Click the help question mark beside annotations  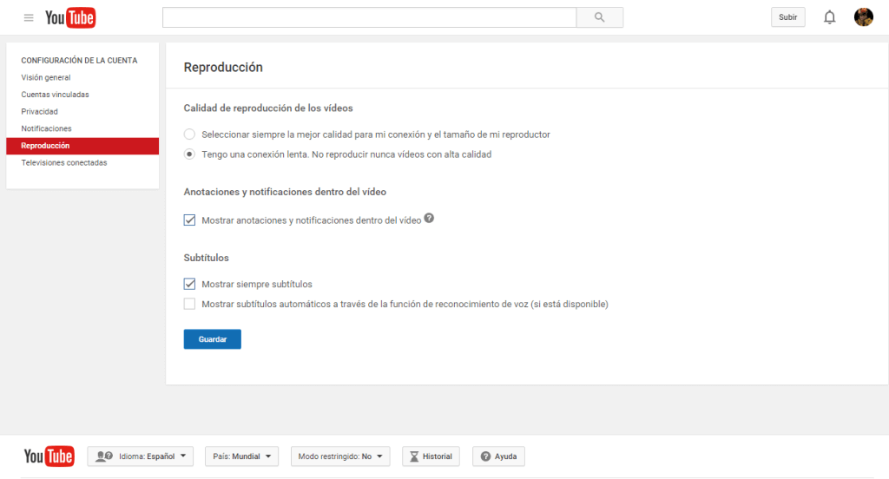429,219
